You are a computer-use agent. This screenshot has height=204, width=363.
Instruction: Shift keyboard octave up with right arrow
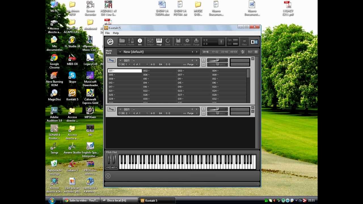tap(116, 167)
